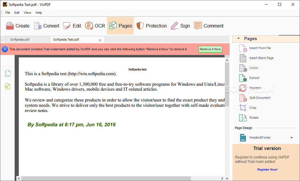Image resolution: width=300 pixels, height=181 pixels.
Task: Click the VivPDF app icon in title bar
Action: point(5,4)
